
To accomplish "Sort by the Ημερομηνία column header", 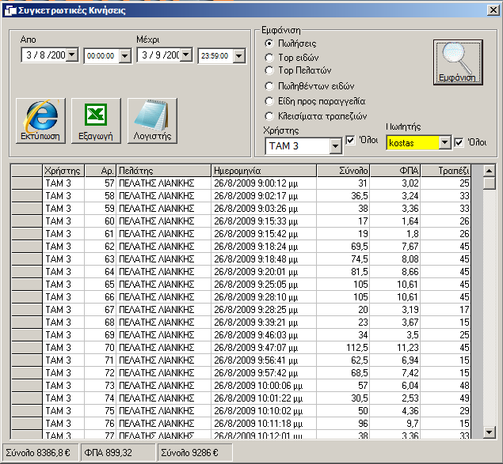I will pyautogui.click(x=264, y=171).
